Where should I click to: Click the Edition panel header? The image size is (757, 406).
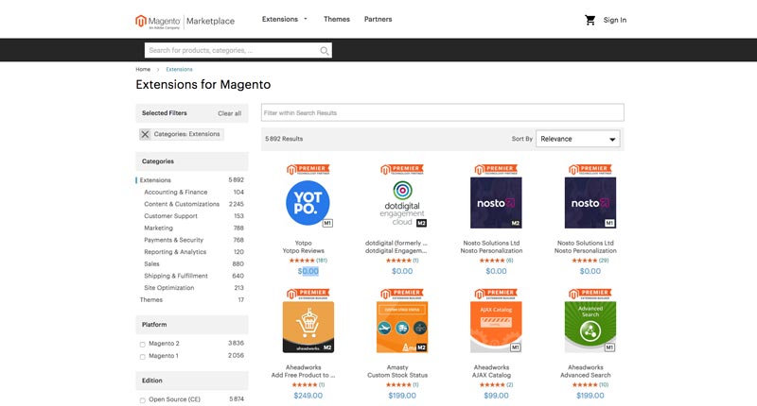(x=192, y=381)
